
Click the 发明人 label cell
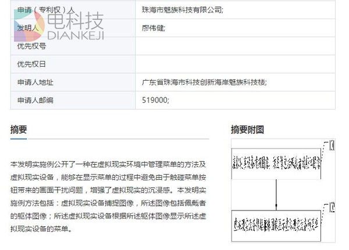pyautogui.click(x=73, y=28)
